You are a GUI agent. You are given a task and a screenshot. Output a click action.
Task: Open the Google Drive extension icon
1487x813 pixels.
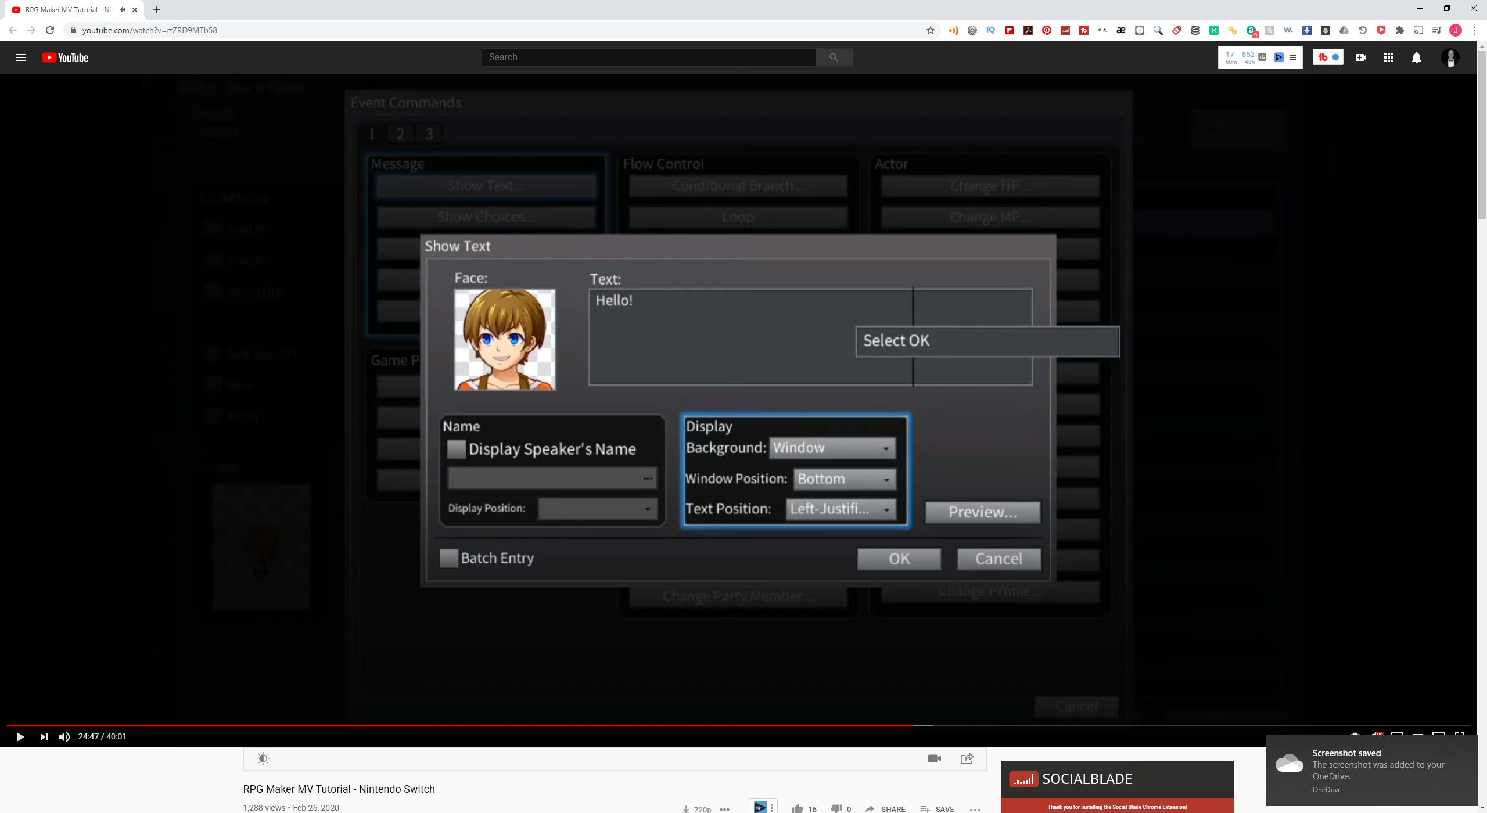pos(1344,30)
